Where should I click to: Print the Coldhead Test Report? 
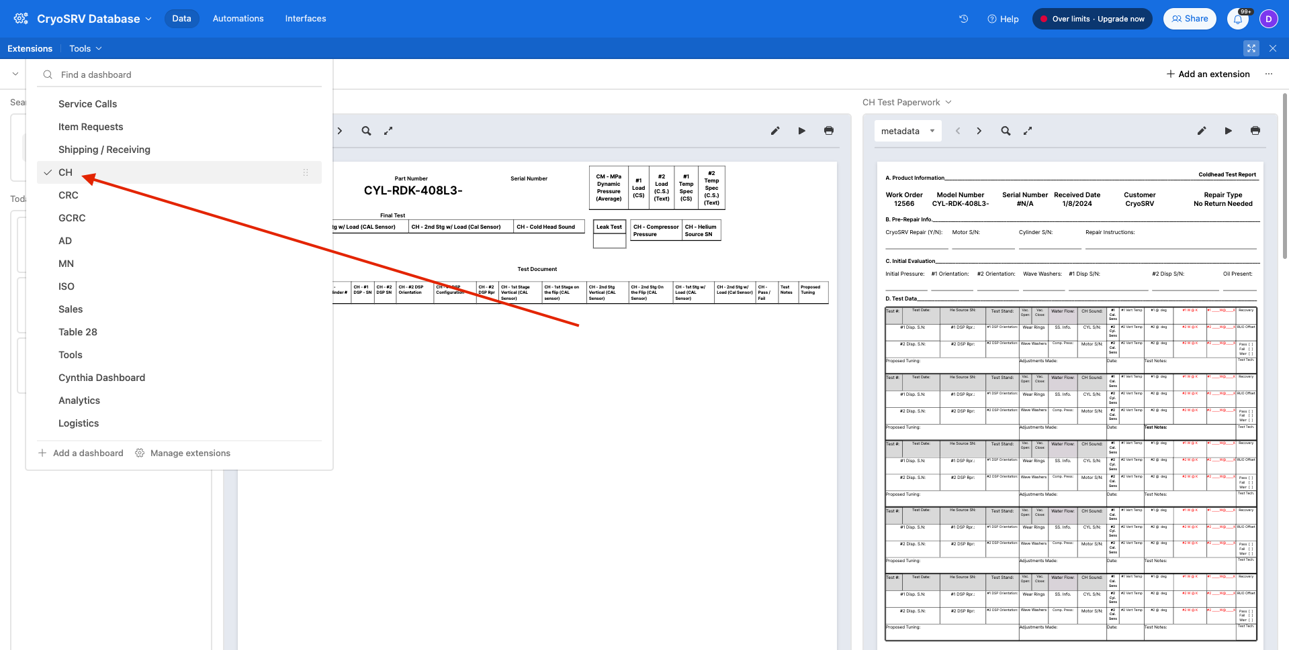point(1255,131)
